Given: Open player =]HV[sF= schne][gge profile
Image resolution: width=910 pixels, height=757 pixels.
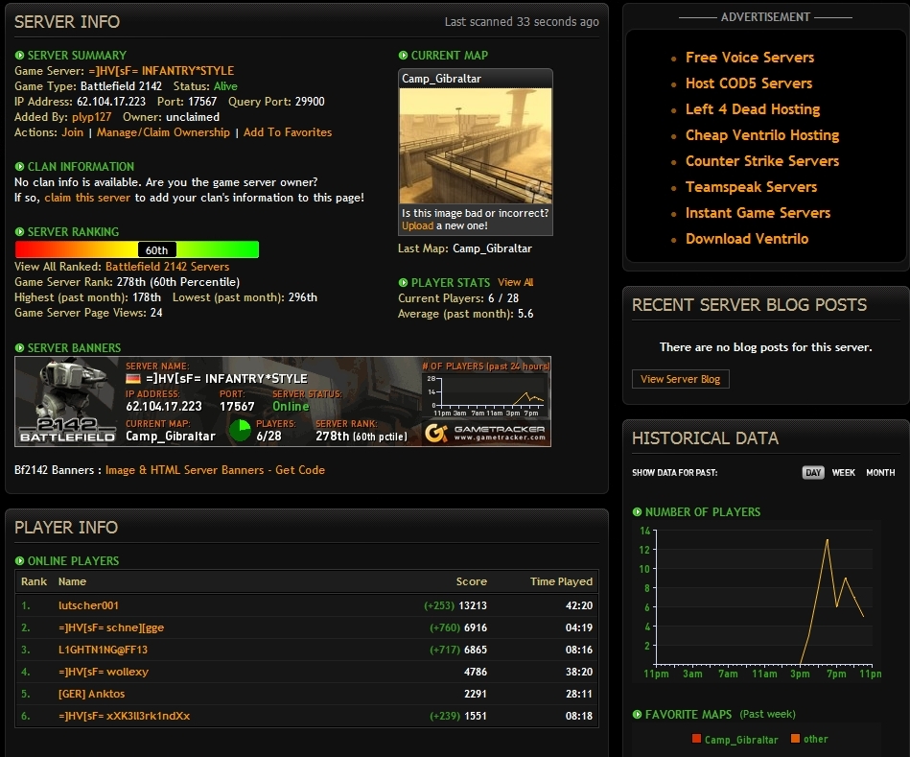Looking at the screenshot, I should click(x=111, y=627).
